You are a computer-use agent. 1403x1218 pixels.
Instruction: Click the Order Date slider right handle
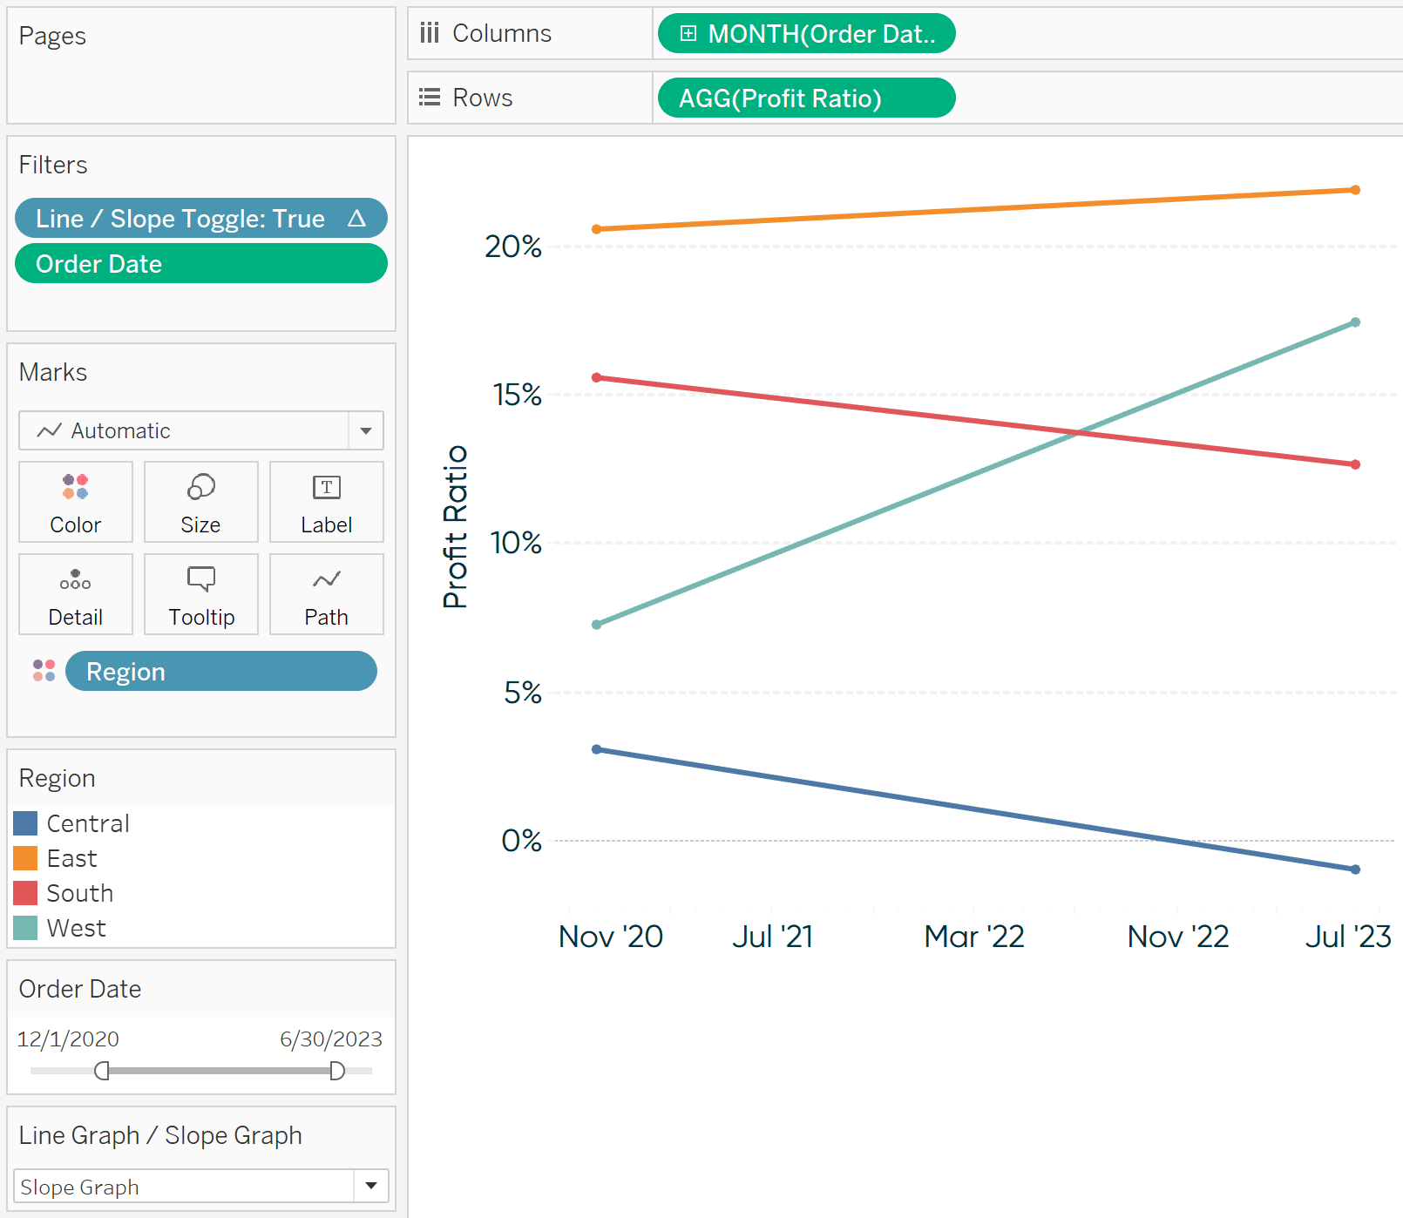point(337,1071)
